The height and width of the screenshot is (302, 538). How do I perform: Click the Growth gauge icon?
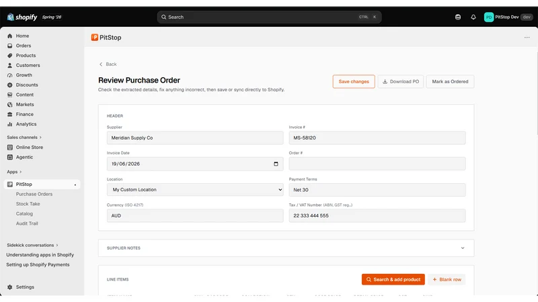point(9,75)
